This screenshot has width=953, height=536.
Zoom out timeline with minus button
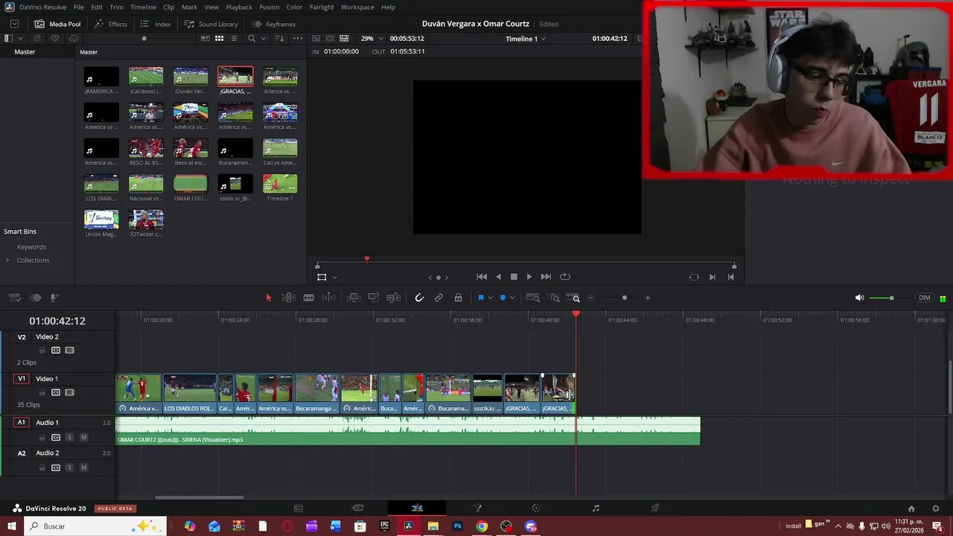[591, 298]
